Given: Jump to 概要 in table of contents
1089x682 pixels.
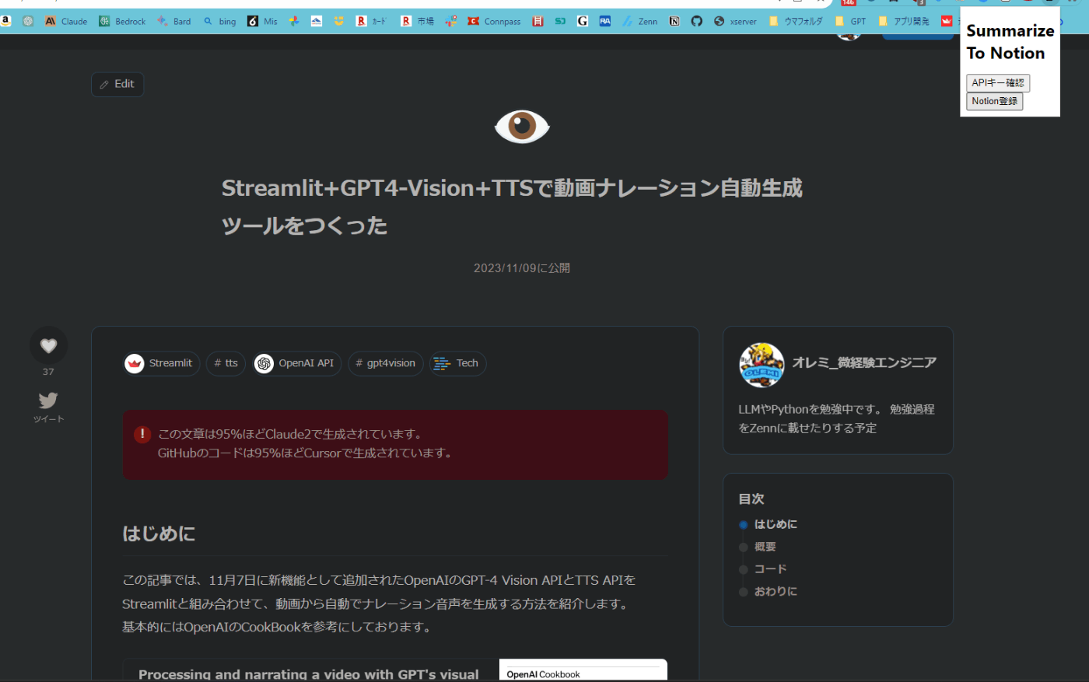Looking at the screenshot, I should (x=765, y=547).
